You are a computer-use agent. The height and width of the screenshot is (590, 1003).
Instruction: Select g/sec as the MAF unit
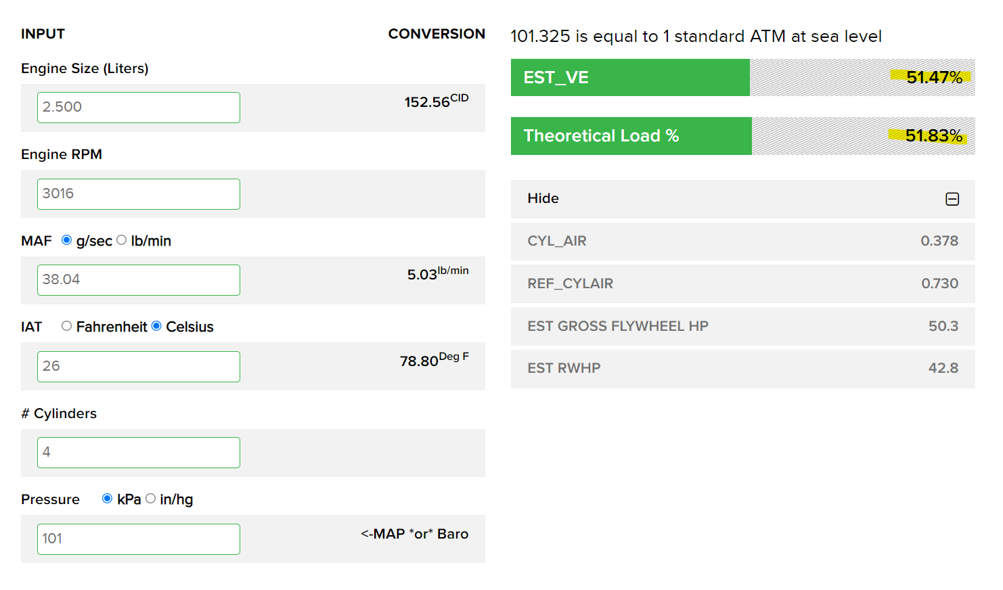(67, 240)
